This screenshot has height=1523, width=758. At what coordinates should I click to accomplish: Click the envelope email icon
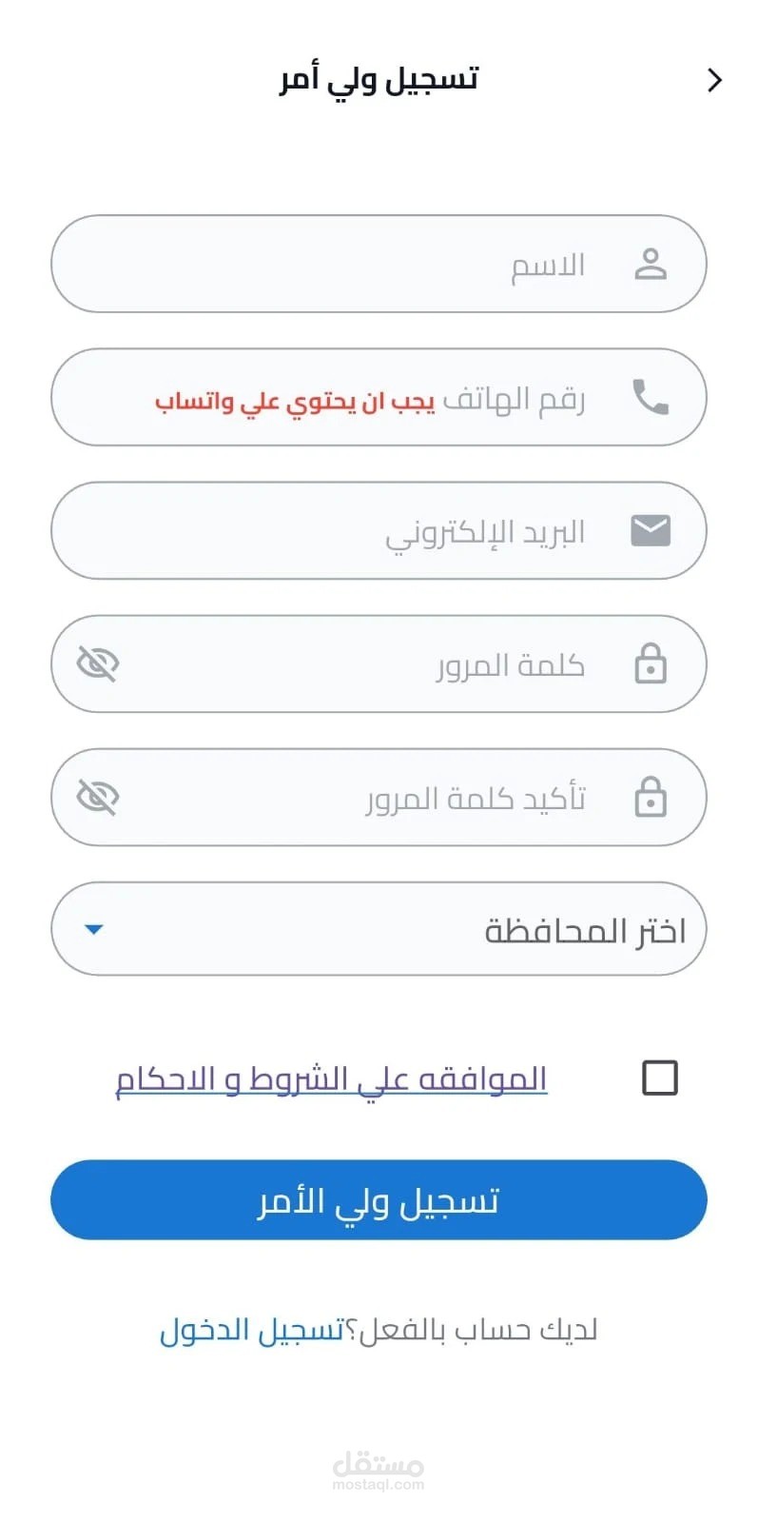pyautogui.click(x=651, y=530)
